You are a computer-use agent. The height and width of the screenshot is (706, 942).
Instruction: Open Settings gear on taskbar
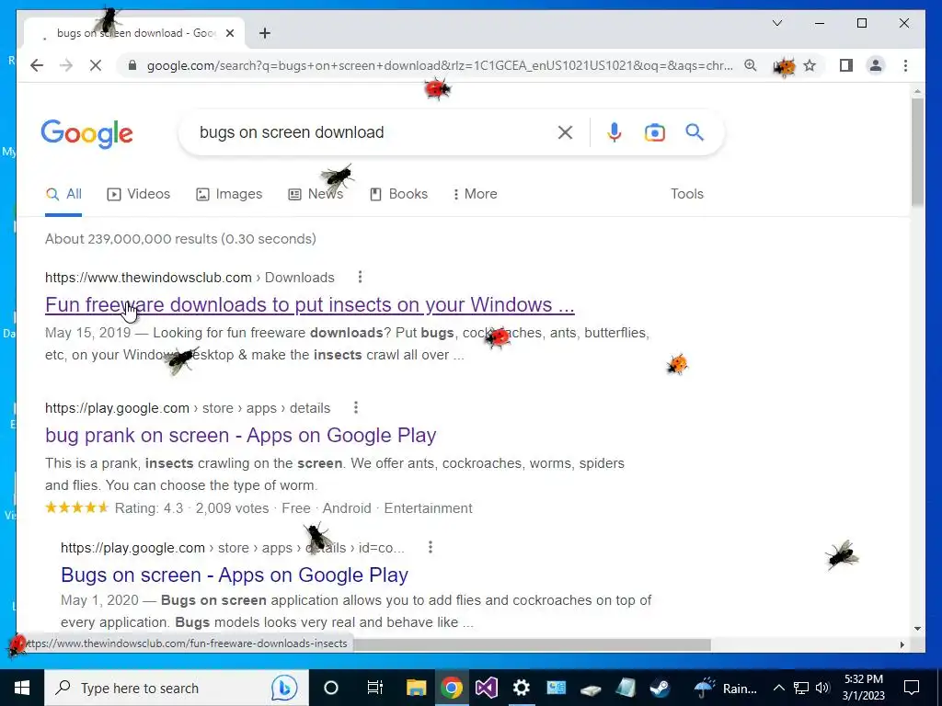coord(522,688)
